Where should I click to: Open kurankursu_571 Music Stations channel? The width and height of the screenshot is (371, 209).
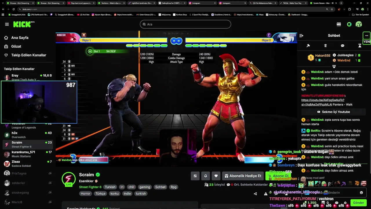(x=28, y=154)
